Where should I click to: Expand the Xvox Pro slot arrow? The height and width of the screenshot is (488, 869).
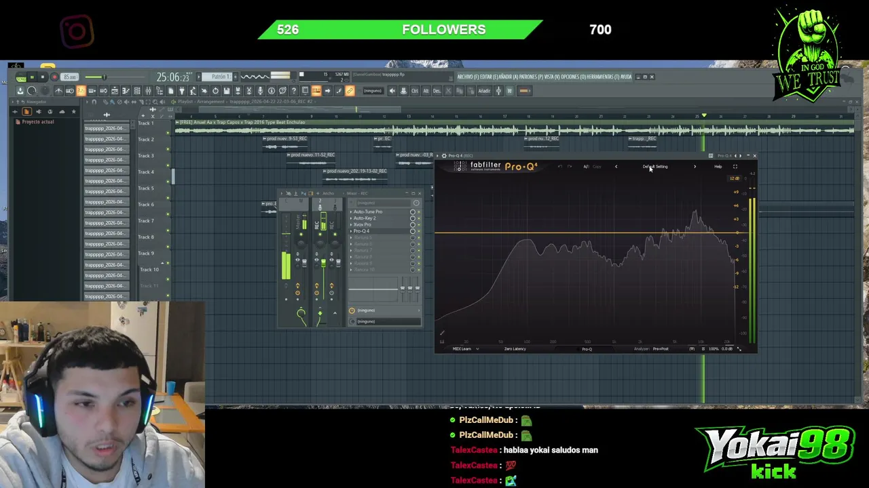(x=351, y=224)
